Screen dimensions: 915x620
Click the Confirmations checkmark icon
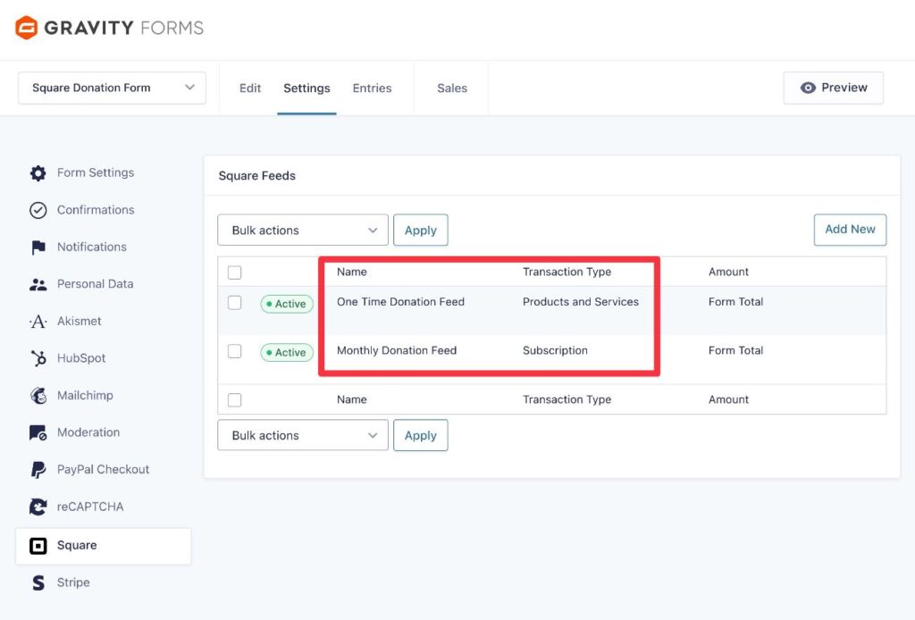pos(38,210)
